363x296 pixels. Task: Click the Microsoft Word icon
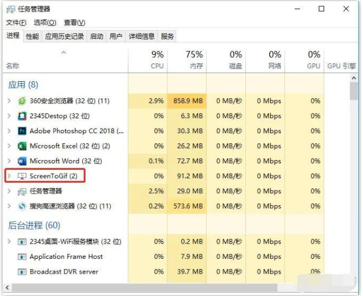[22, 161]
